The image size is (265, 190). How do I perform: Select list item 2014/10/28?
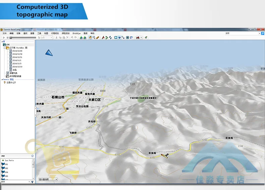(16, 51)
